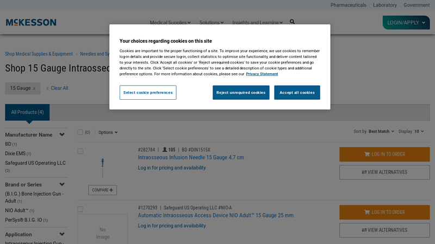Open the Sort by Best Match dropdown

coord(381,131)
